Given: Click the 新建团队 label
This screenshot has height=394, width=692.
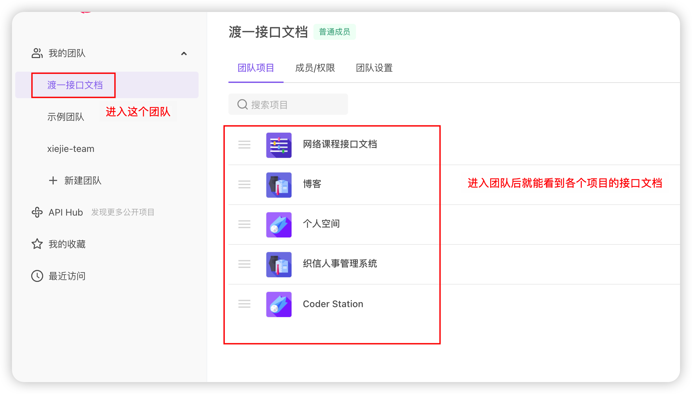Looking at the screenshot, I should coord(83,180).
